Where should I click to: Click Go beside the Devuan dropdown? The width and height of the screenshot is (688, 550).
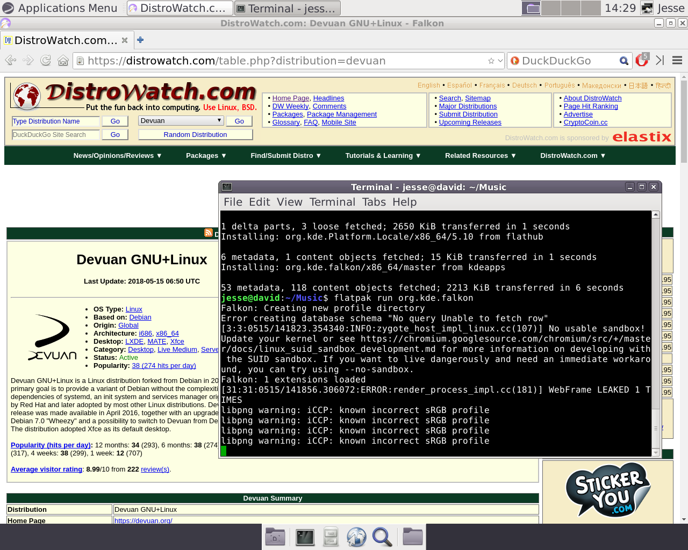click(x=239, y=121)
